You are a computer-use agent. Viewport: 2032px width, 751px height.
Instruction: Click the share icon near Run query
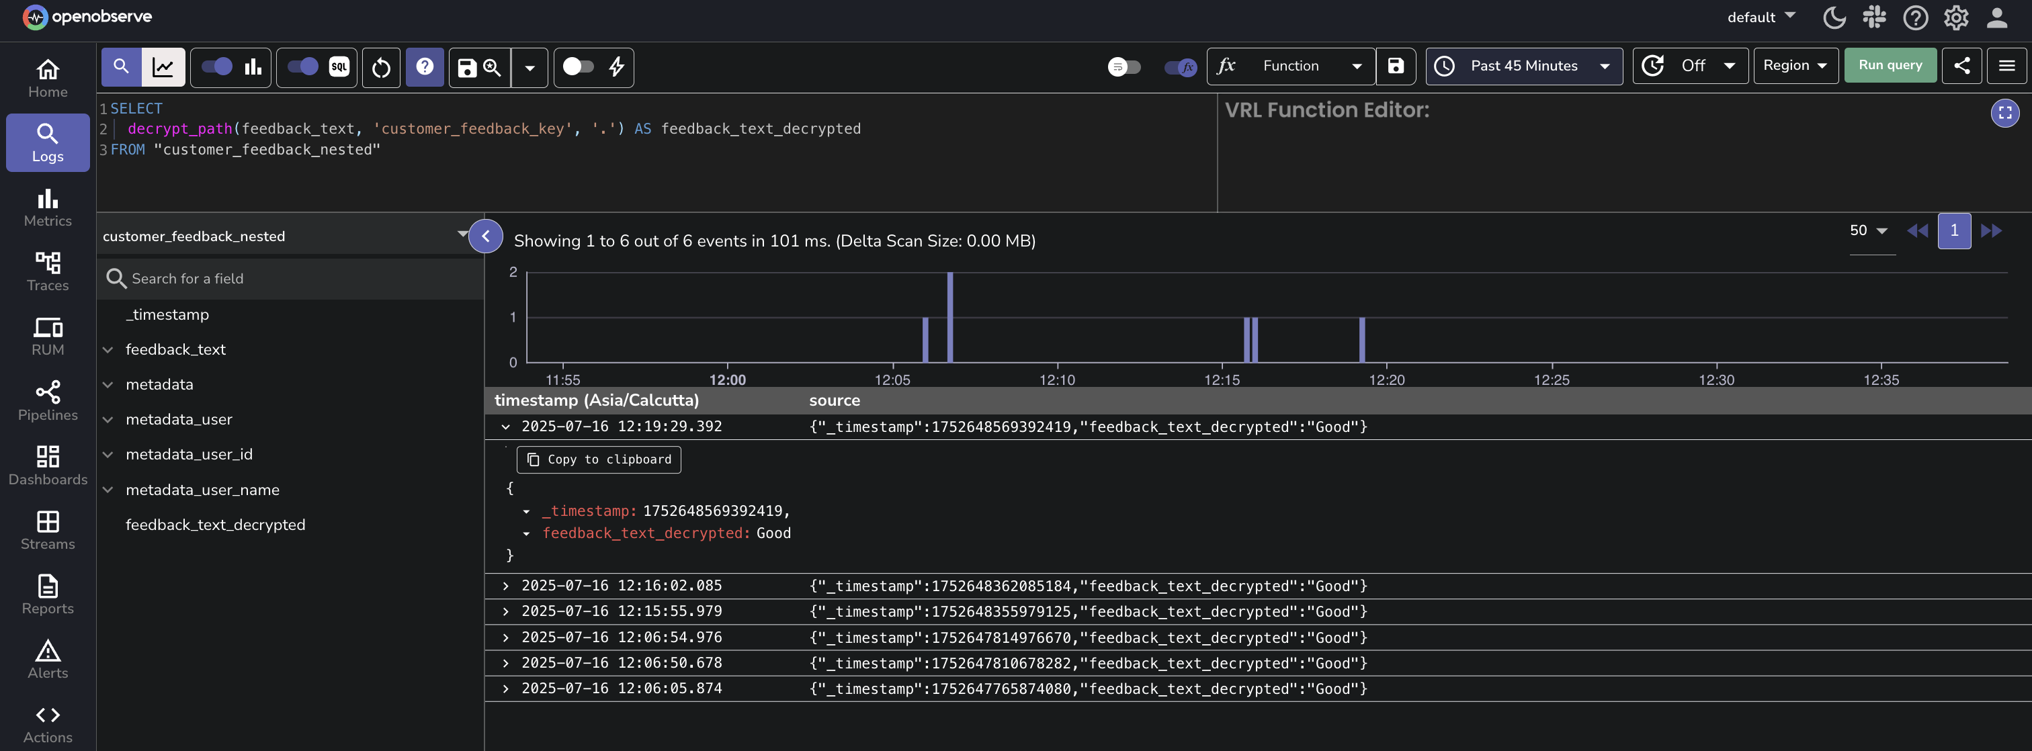1963,65
